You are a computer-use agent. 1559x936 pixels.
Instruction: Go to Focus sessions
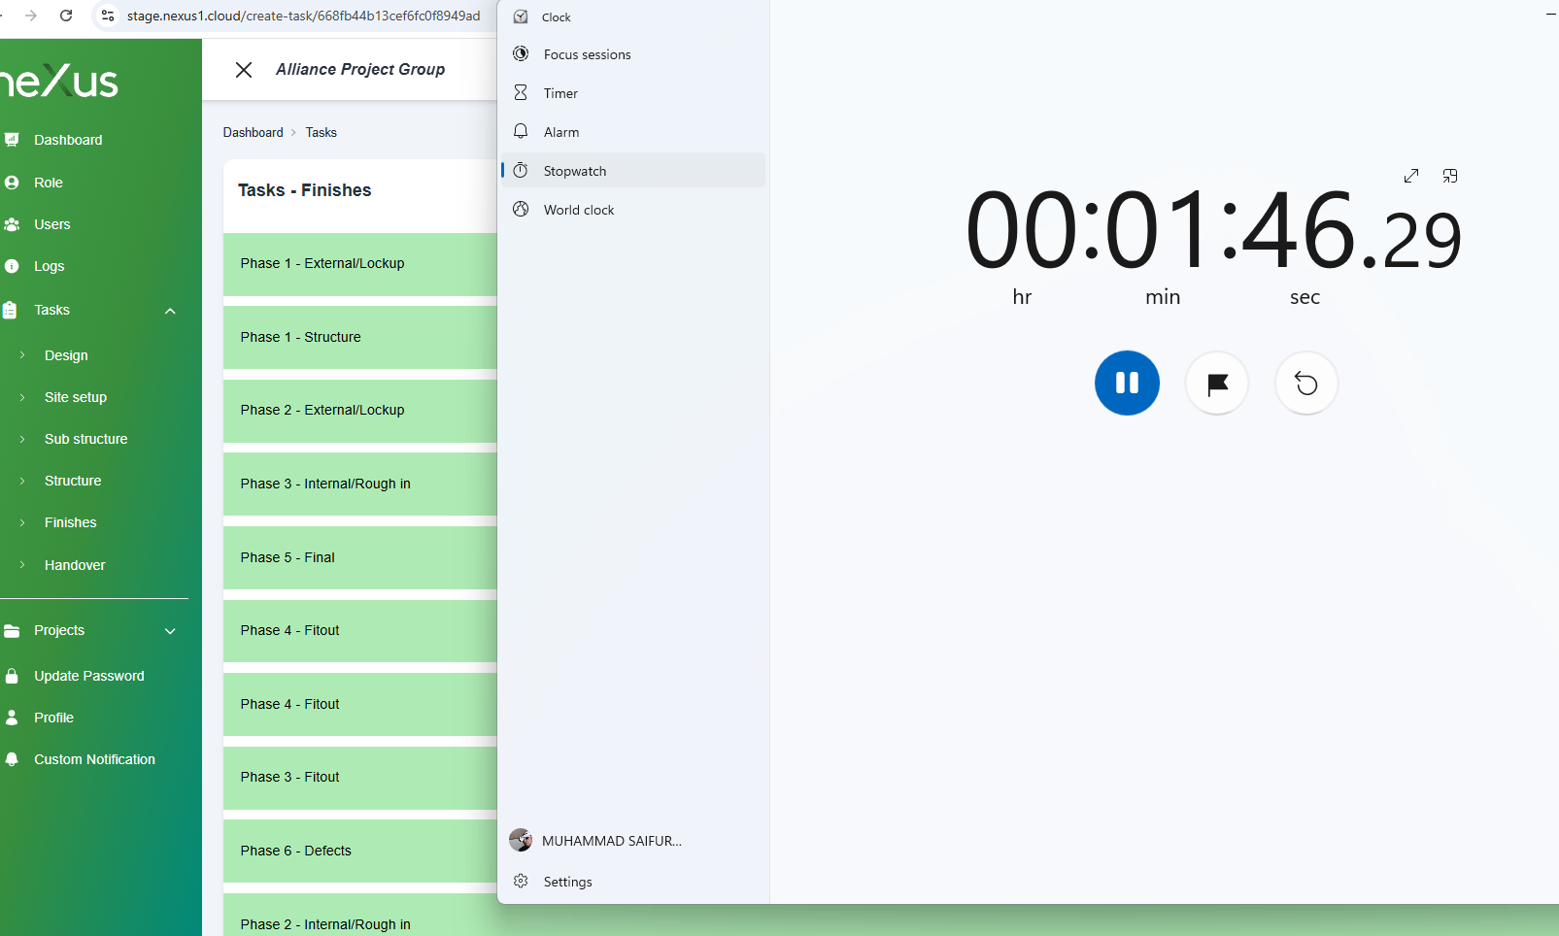587,54
